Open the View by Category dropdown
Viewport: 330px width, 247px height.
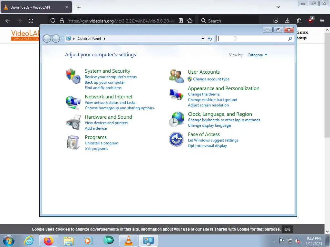[257, 55]
